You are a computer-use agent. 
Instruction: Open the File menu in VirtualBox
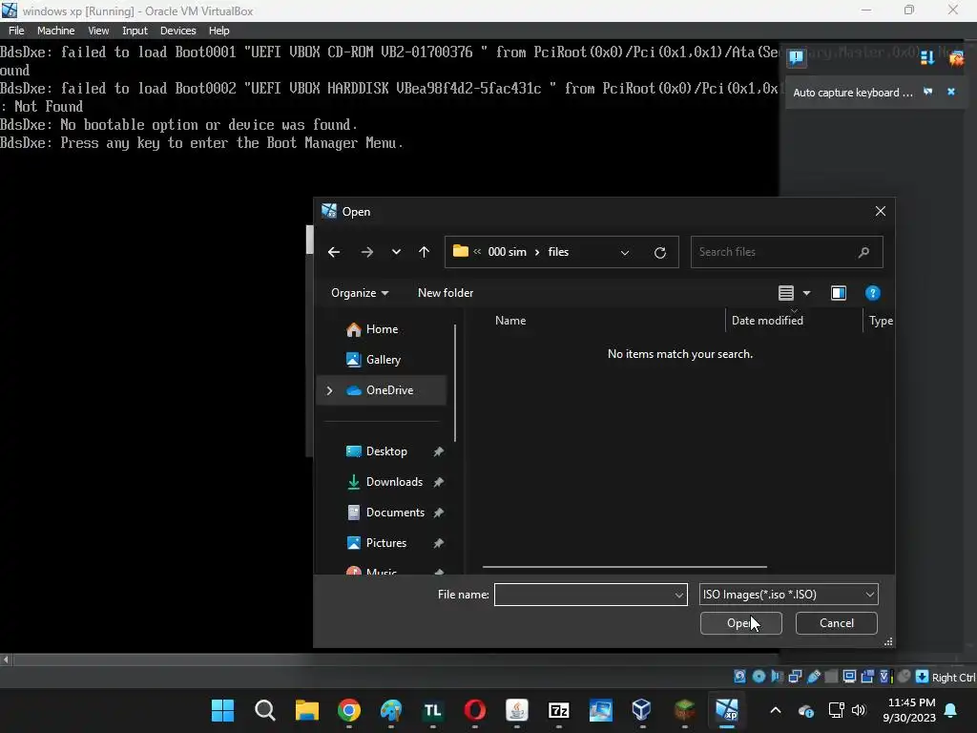[x=16, y=31]
